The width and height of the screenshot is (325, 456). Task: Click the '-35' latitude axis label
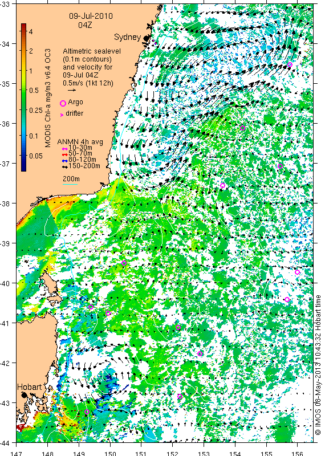coord(5,84)
